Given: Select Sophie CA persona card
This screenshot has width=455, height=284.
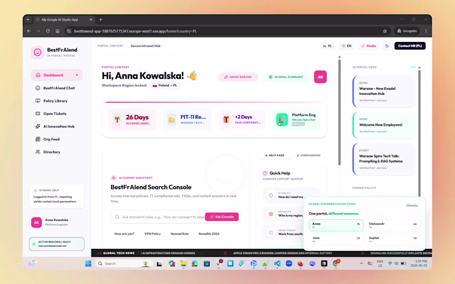Looking at the screenshot, I should (392, 239).
